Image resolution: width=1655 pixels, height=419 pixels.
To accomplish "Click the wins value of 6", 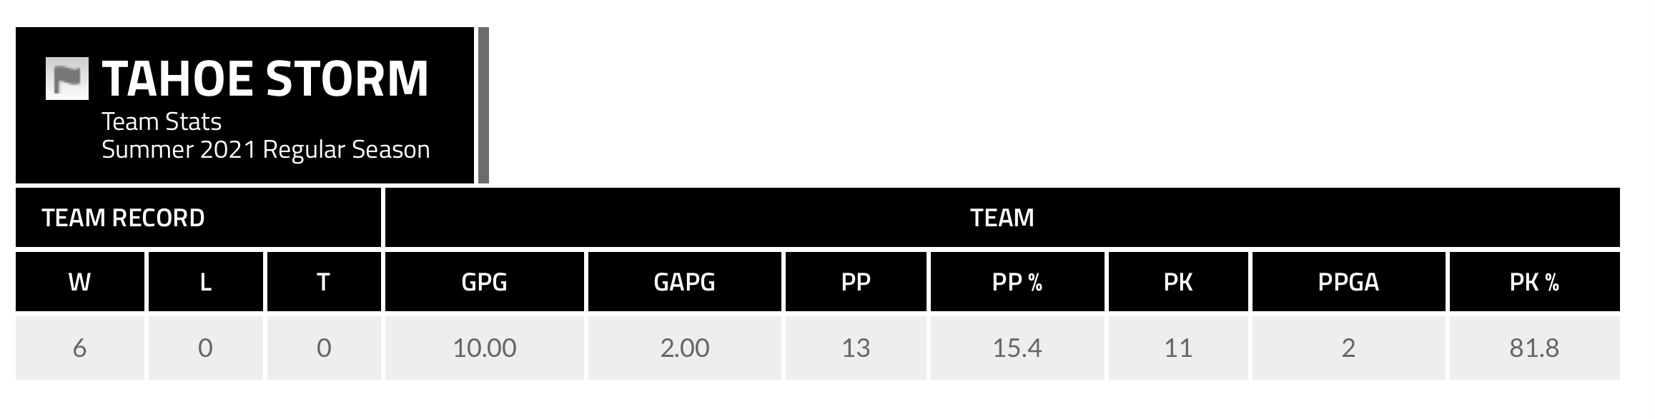I will [79, 348].
